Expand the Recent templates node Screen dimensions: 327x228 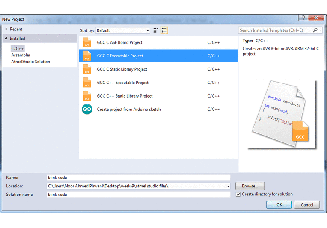pos(6,29)
